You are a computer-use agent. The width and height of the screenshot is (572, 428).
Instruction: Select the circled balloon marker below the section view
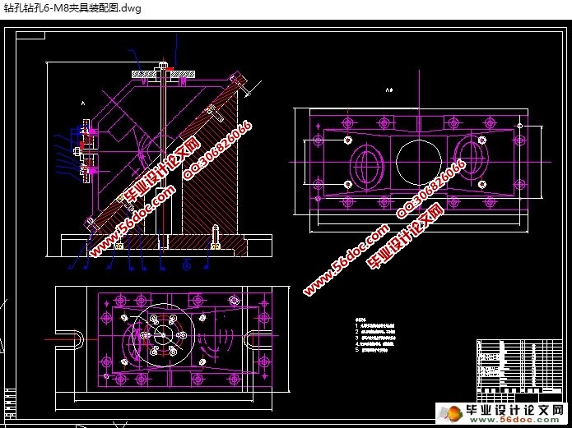click(187, 265)
